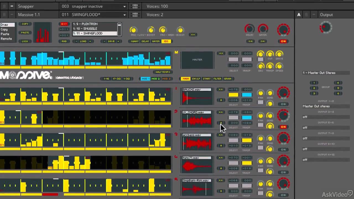Open the SWINGFLOOD snapshot dropdown
This screenshot has height=199, width=354.
tap(93, 15)
